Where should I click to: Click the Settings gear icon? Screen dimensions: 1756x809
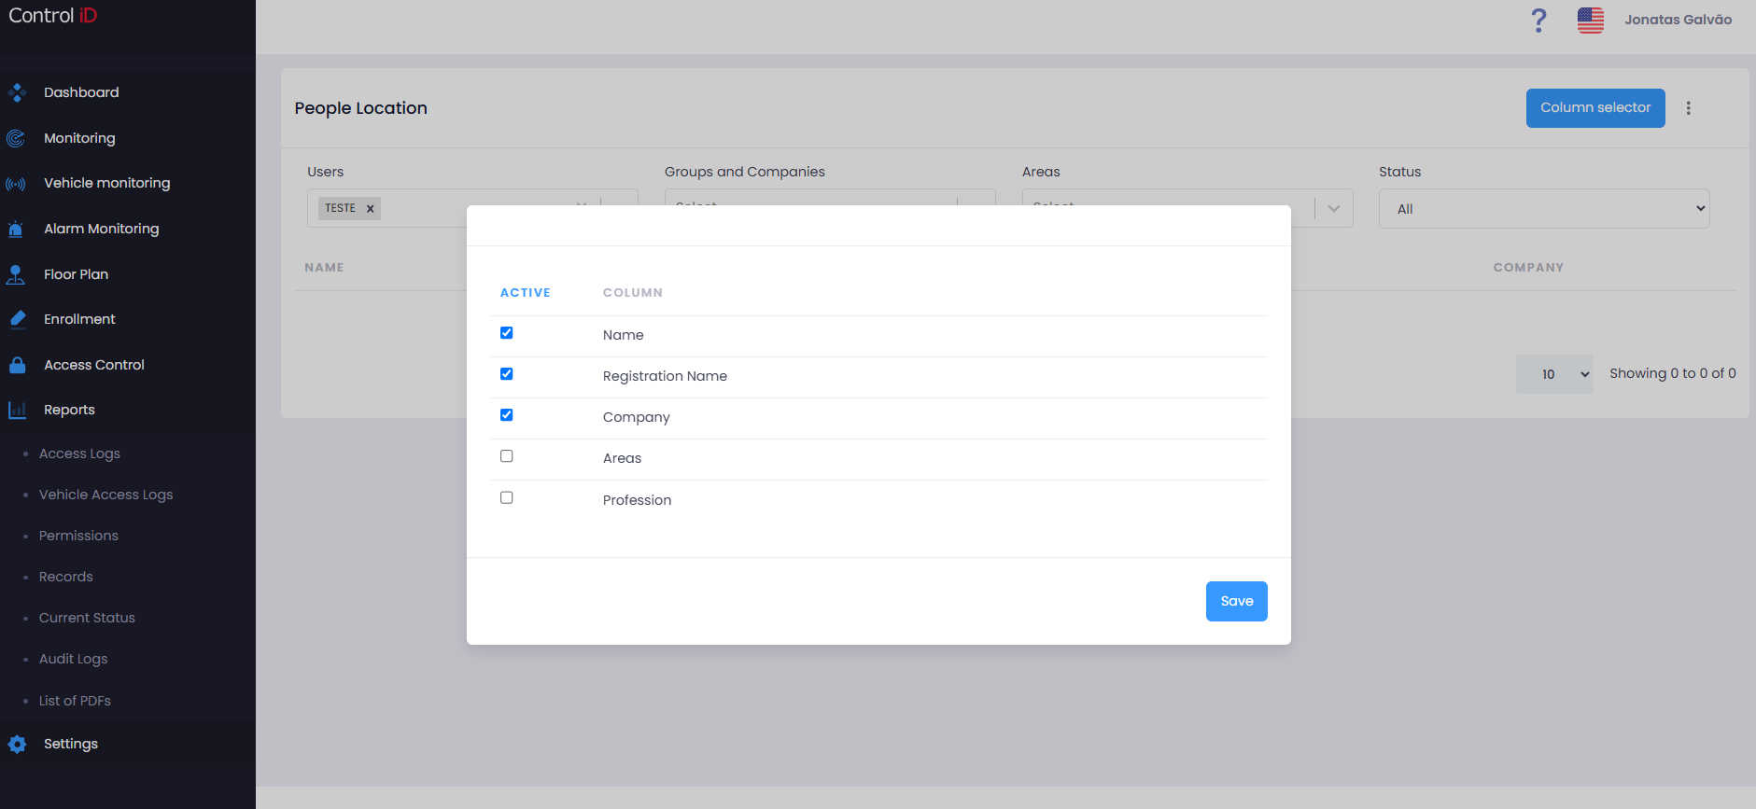tap(17, 744)
